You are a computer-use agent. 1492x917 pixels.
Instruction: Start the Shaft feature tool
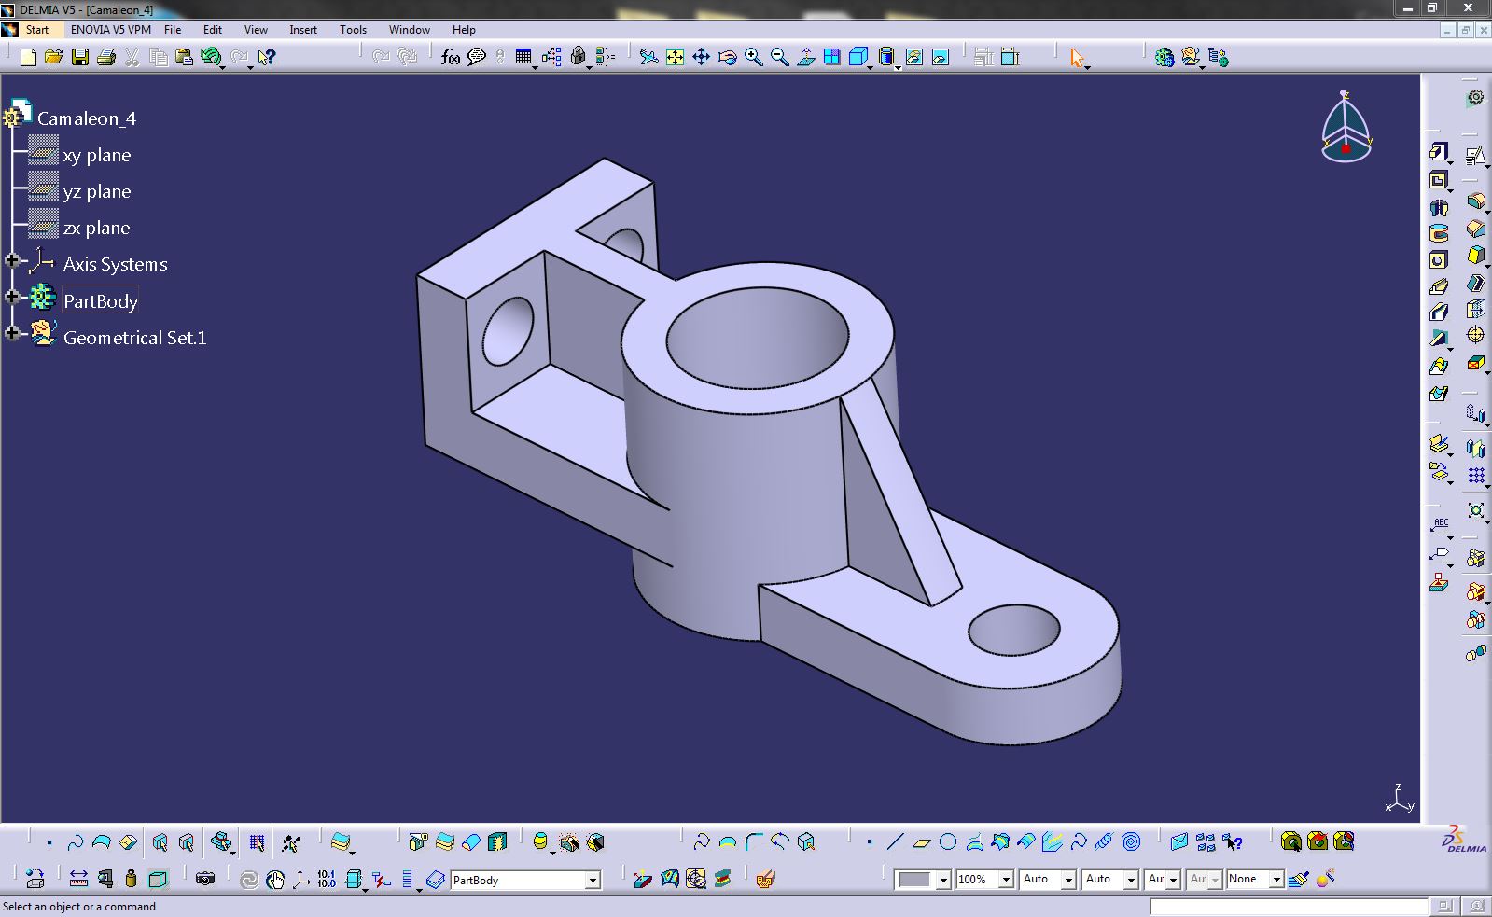tap(1439, 207)
